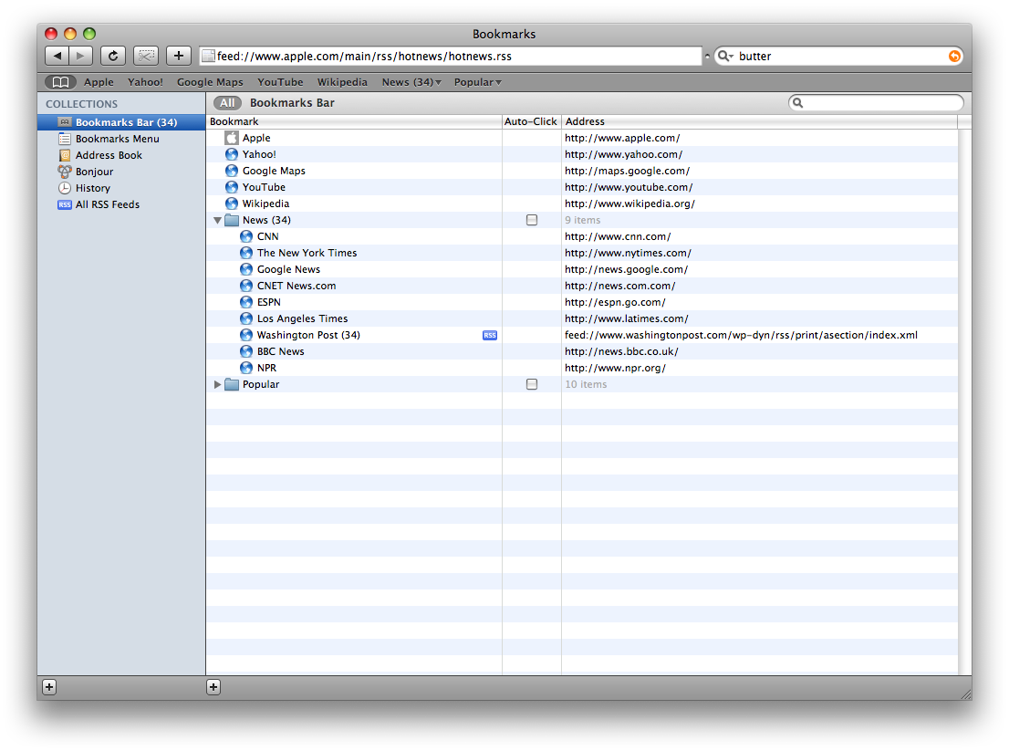
Task: Click the folder icon beside News (34)
Action: (232, 220)
